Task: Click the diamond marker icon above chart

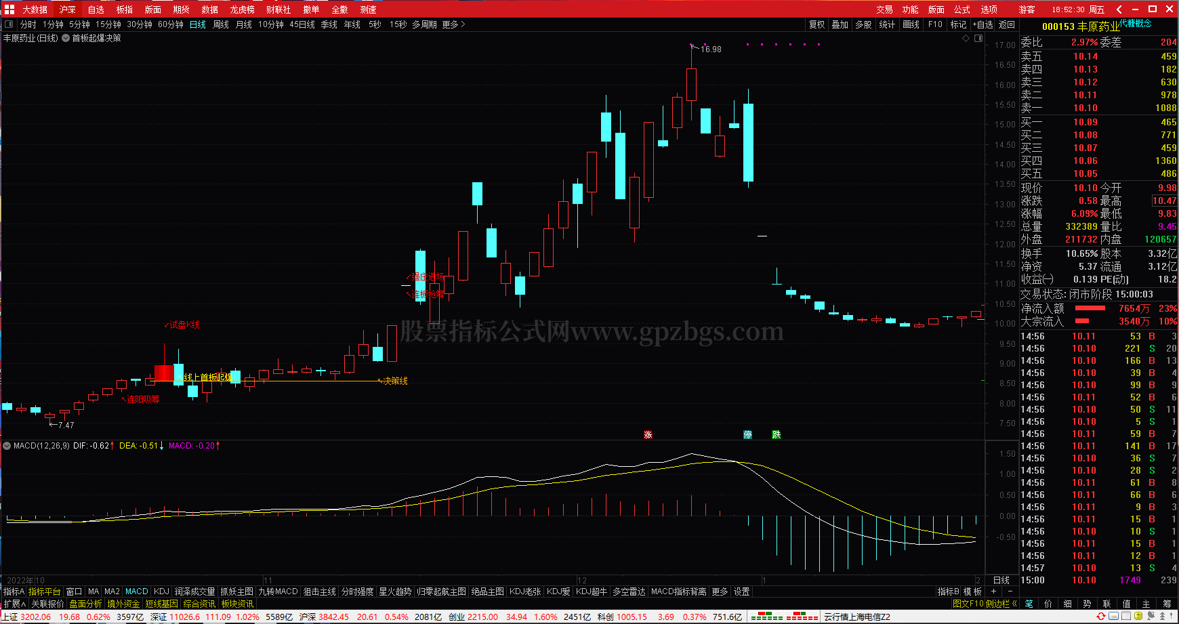Action: (x=966, y=39)
